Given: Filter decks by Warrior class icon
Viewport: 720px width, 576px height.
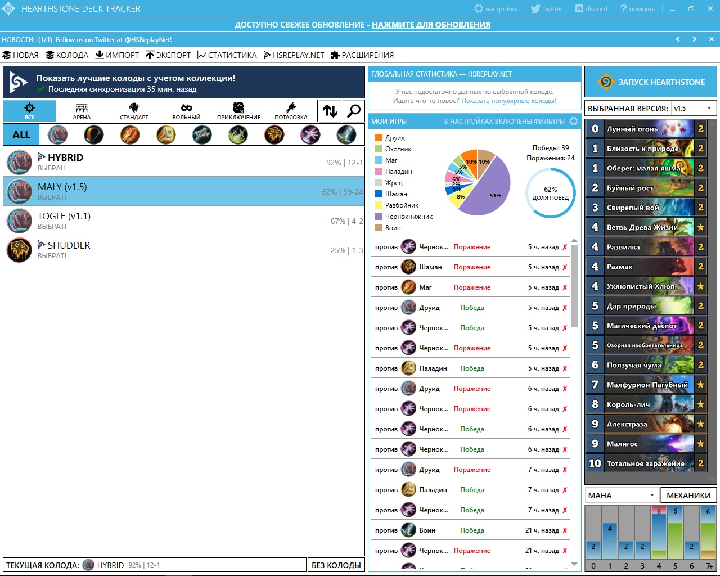Looking at the screenshot, I should coord(346,135).
